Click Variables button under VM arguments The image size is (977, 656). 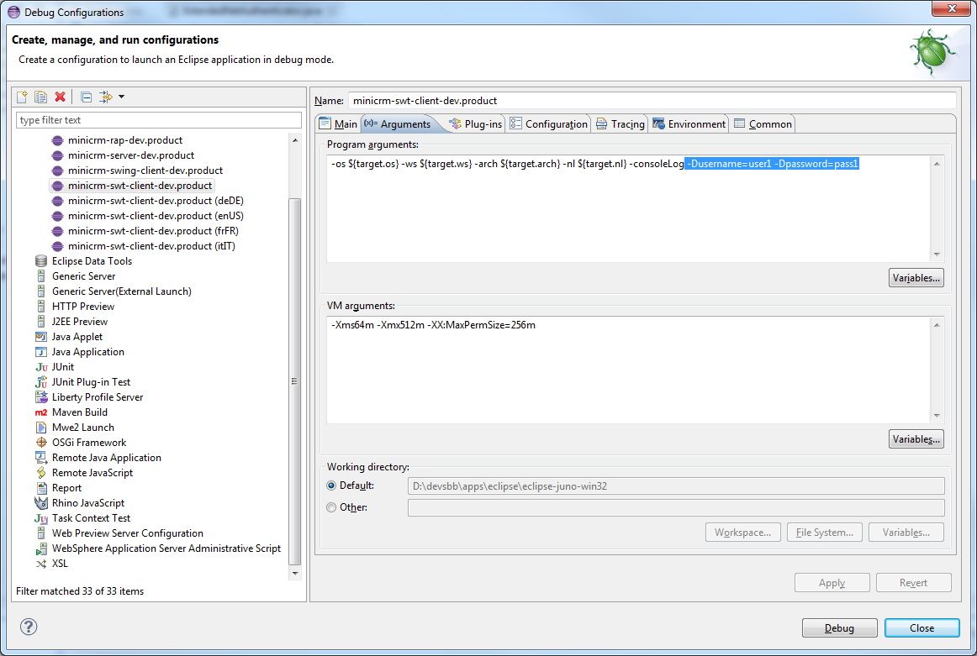(916, 438)
